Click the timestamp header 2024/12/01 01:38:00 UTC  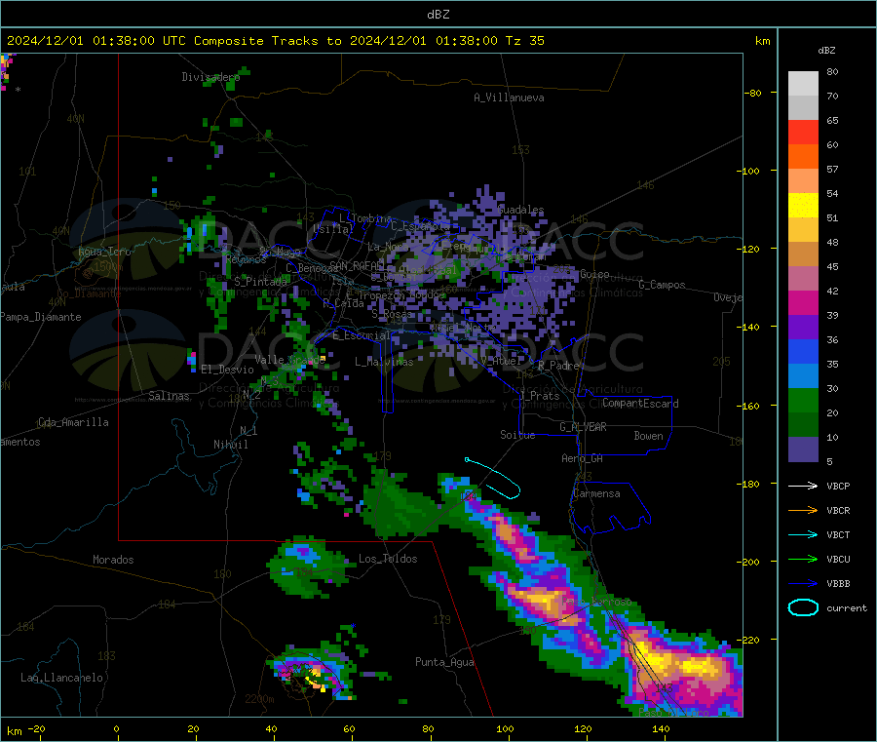(x=96, y=41)
